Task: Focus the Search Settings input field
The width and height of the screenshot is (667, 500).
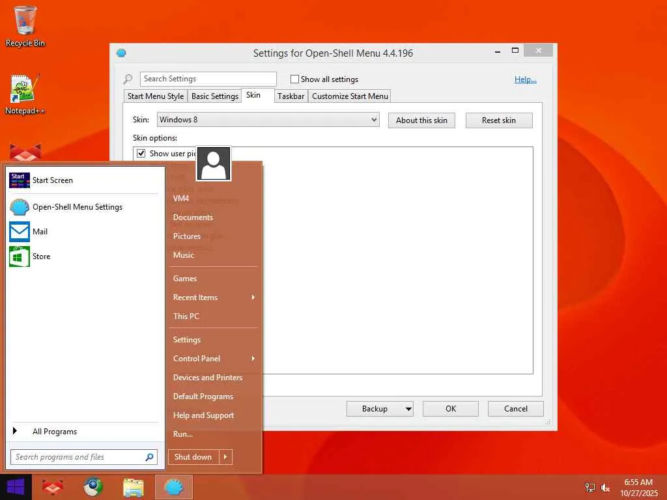Action: pos(208,79)
